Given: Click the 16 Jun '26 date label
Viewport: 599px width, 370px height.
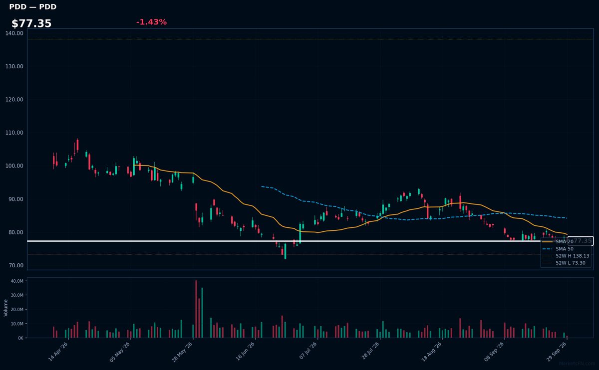Looking at the screenshot, I should (x=245, y=352).
